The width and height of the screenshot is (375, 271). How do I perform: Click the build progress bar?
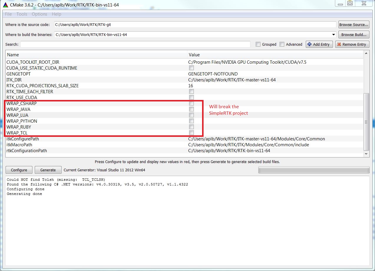[x=314, y=170]
